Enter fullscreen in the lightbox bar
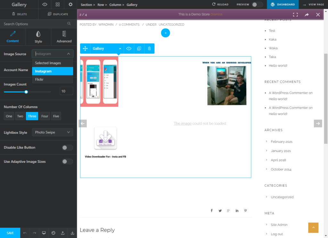 point(295,14)
